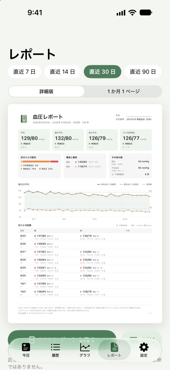
Task: Tap the 10/1 morning 137/80 reading
Action: (x=41, y=283)
